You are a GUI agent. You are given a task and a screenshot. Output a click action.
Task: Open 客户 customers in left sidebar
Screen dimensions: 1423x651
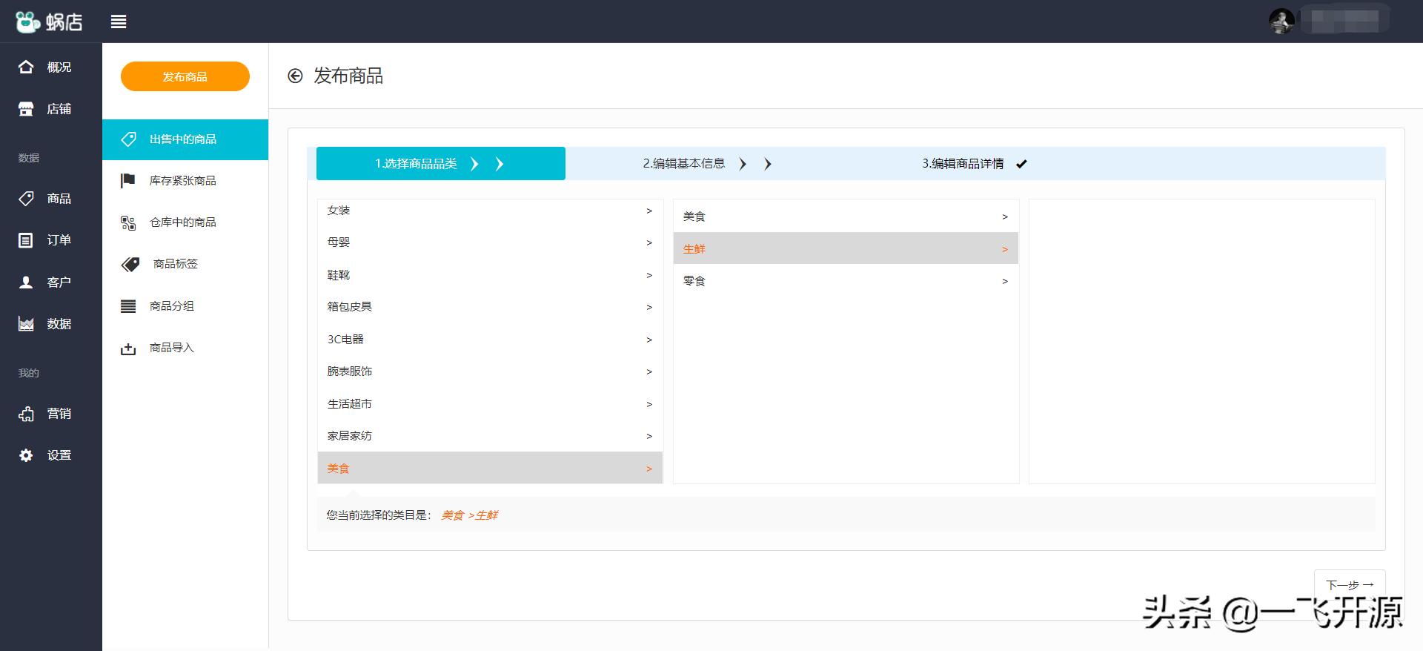pyautogui.click(x=46, y=282)
